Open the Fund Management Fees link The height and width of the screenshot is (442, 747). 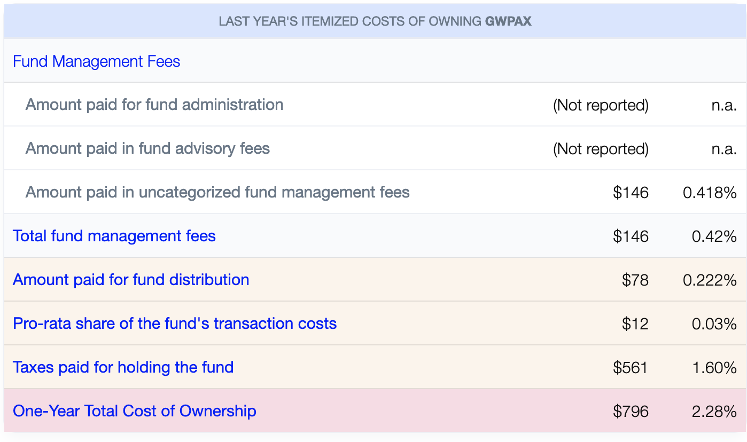coord(96,61)
